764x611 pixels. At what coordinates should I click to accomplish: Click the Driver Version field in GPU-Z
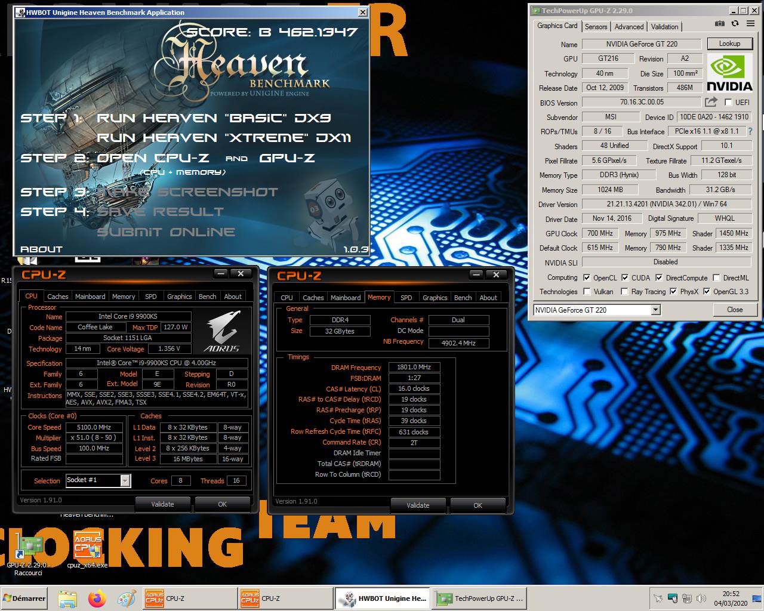pos(666,204)
